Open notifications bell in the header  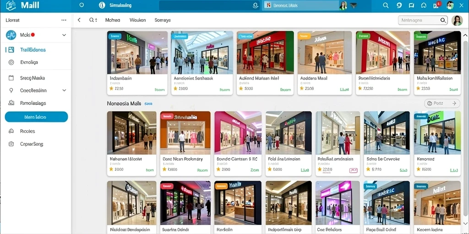(x=424, y=5)
